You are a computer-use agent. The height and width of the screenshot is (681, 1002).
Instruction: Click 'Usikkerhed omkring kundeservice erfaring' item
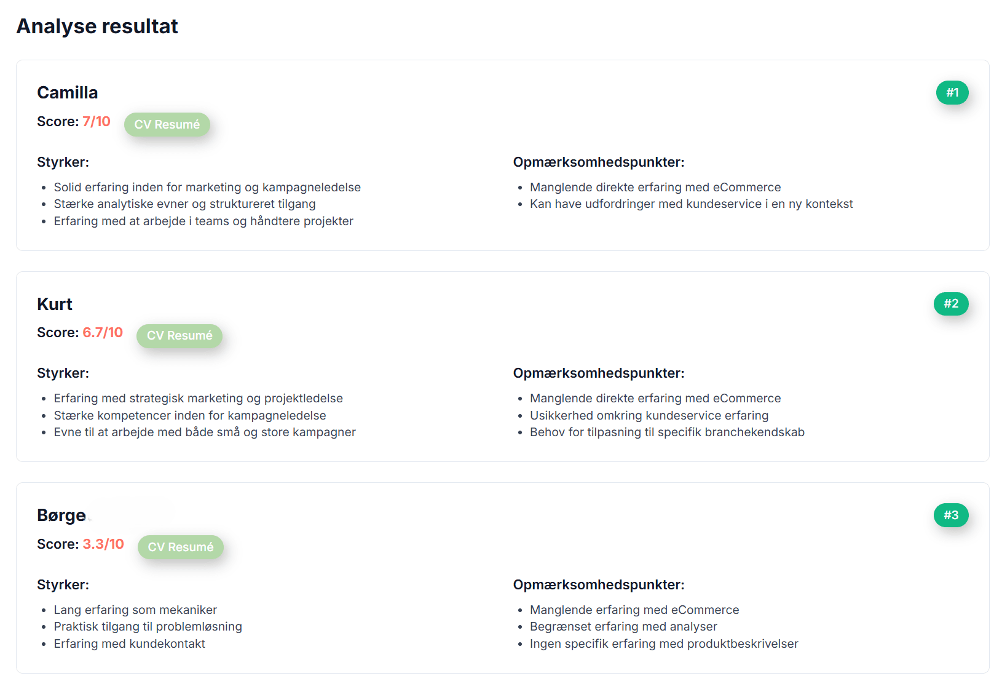pos(649,415)
